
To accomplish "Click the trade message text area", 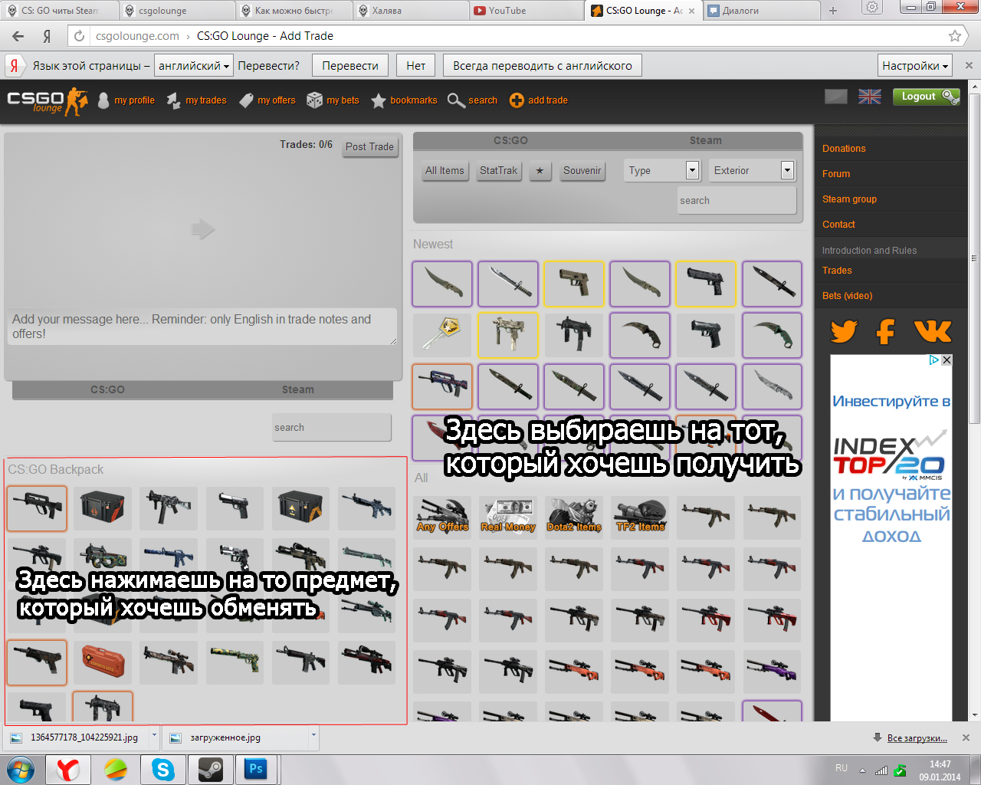I will click(x=203, y=327).
